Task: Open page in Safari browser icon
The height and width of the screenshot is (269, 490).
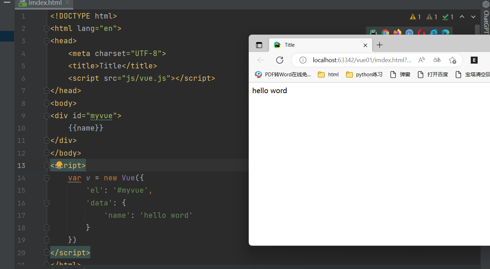Action: tap(409, 33)
